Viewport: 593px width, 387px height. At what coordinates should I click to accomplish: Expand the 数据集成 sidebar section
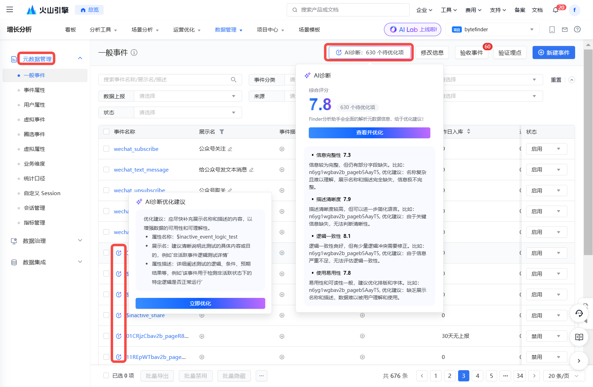click(x=80, y=262)
